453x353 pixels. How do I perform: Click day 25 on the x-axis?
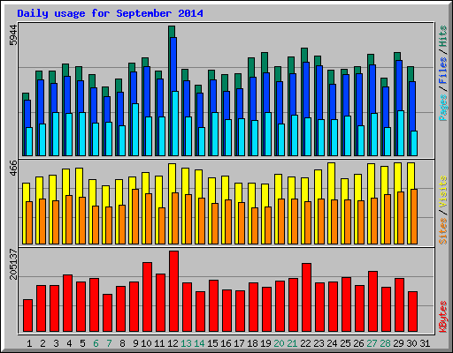coord(345,343)
